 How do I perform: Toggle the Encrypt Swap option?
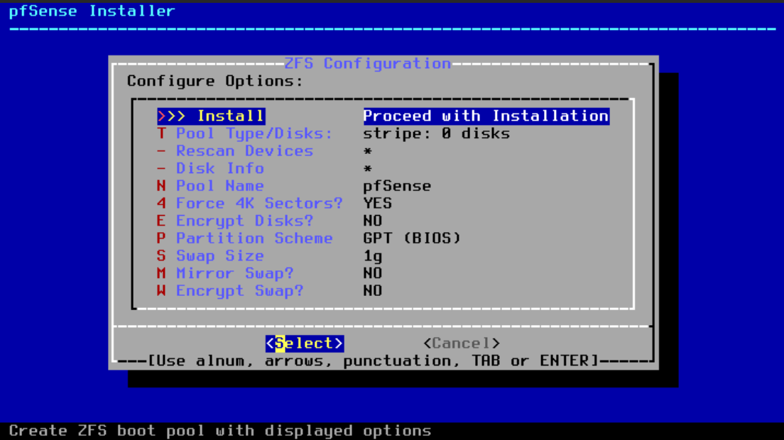[239, 290]
